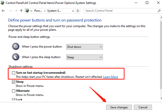Viewport: 162px width, 112px height.
Task: Open the recent locations chevron
Action: click(x=16, y=10)
